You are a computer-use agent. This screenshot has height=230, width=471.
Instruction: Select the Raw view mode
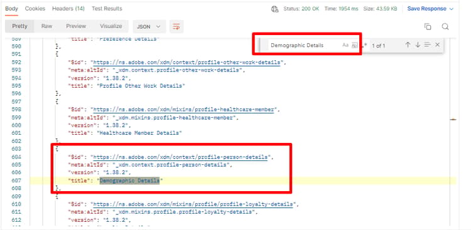46,26
